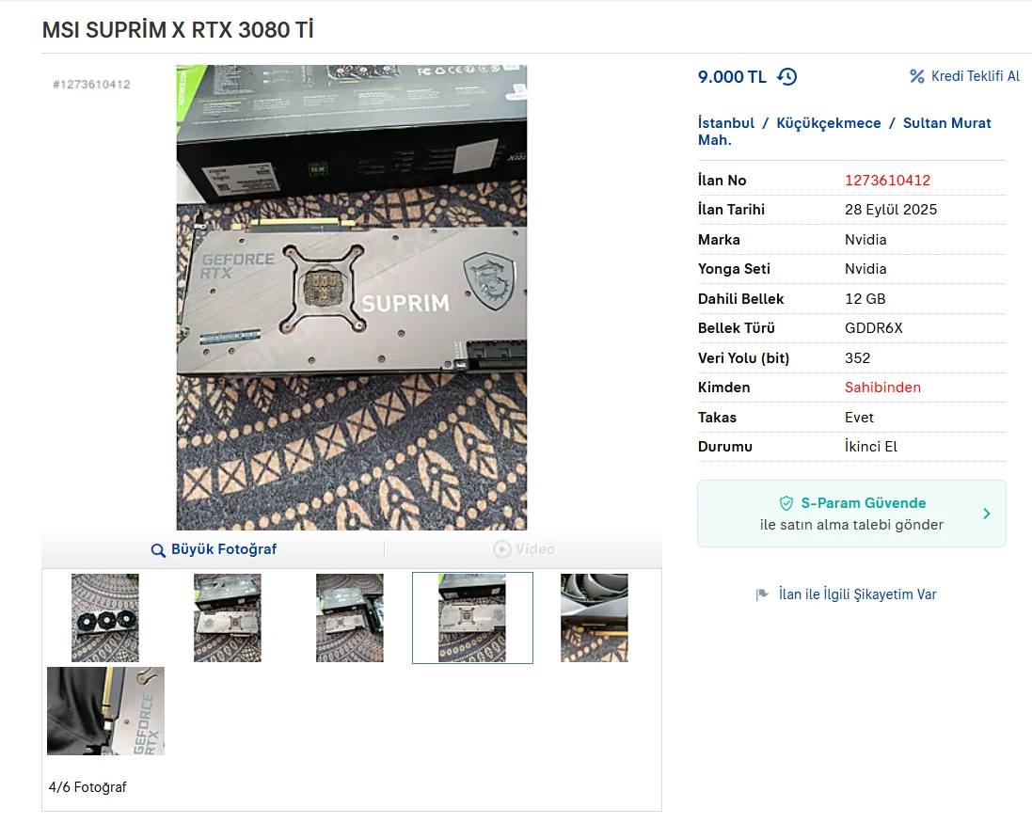
Task: Click the main SUPRIM backplate photo
Action: [x=352, y=297]
